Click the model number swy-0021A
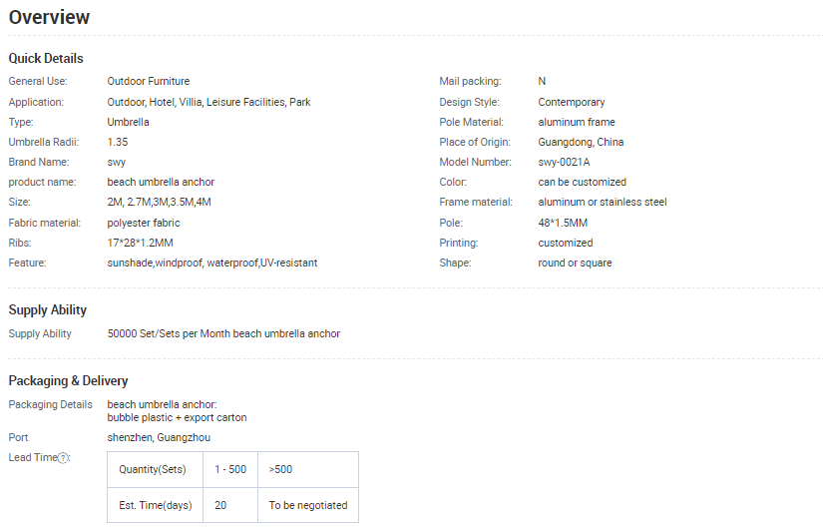The height and width of the screenshot is (531, 823). tap(564, 162)
